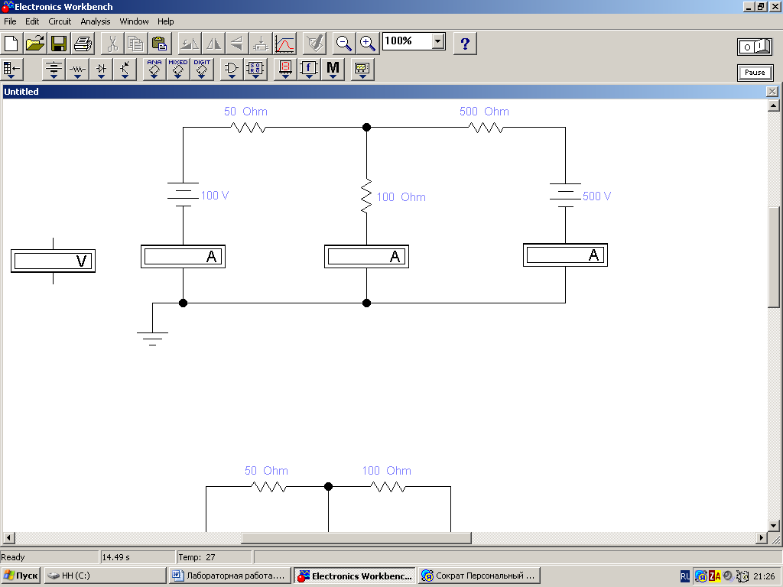The image size is (783, 587).
Task: Open the Basic resistor parts bin
Action: click(x=77, y=69)
